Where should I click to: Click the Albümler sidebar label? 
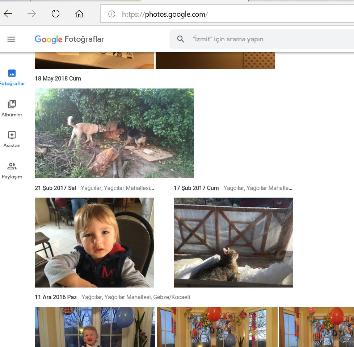(12, 115)
